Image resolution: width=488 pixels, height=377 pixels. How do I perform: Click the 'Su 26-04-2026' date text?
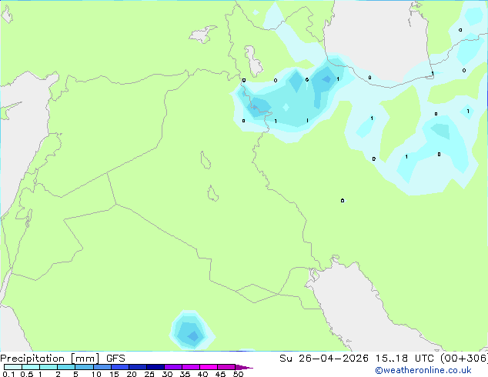coord(324,359)
